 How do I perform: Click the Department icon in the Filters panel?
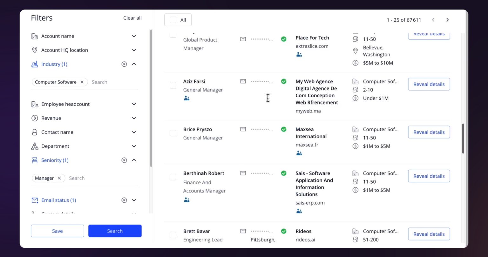pyautogui.click(x=35, y=146)
